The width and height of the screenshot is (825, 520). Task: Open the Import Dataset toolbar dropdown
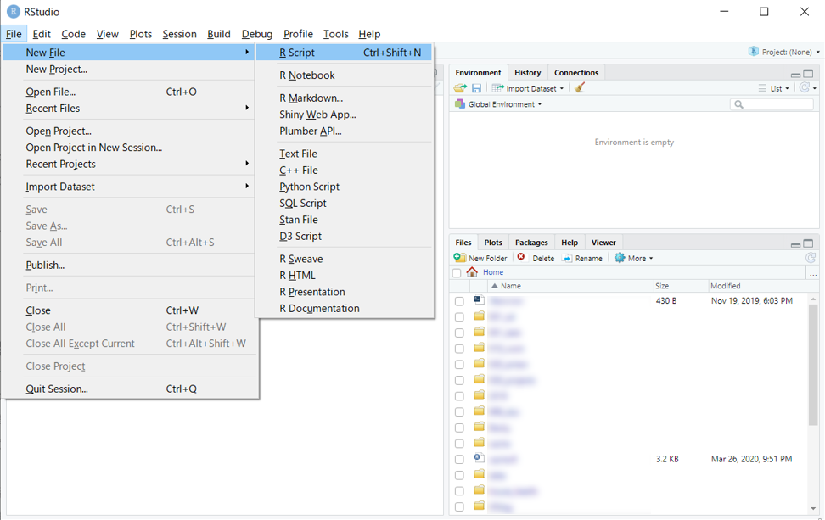point(528,88)
